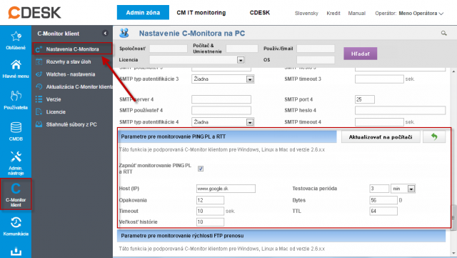Image resolution: width=457 pixels, height=258 pixels.
Task: Click Bytes field
Action: pos(383,200)
